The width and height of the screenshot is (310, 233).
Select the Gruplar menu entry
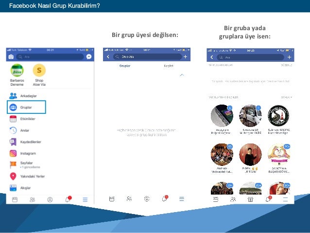click(x=26, y=107)
